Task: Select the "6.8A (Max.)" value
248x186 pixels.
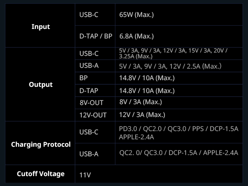Action: (136, 36)
